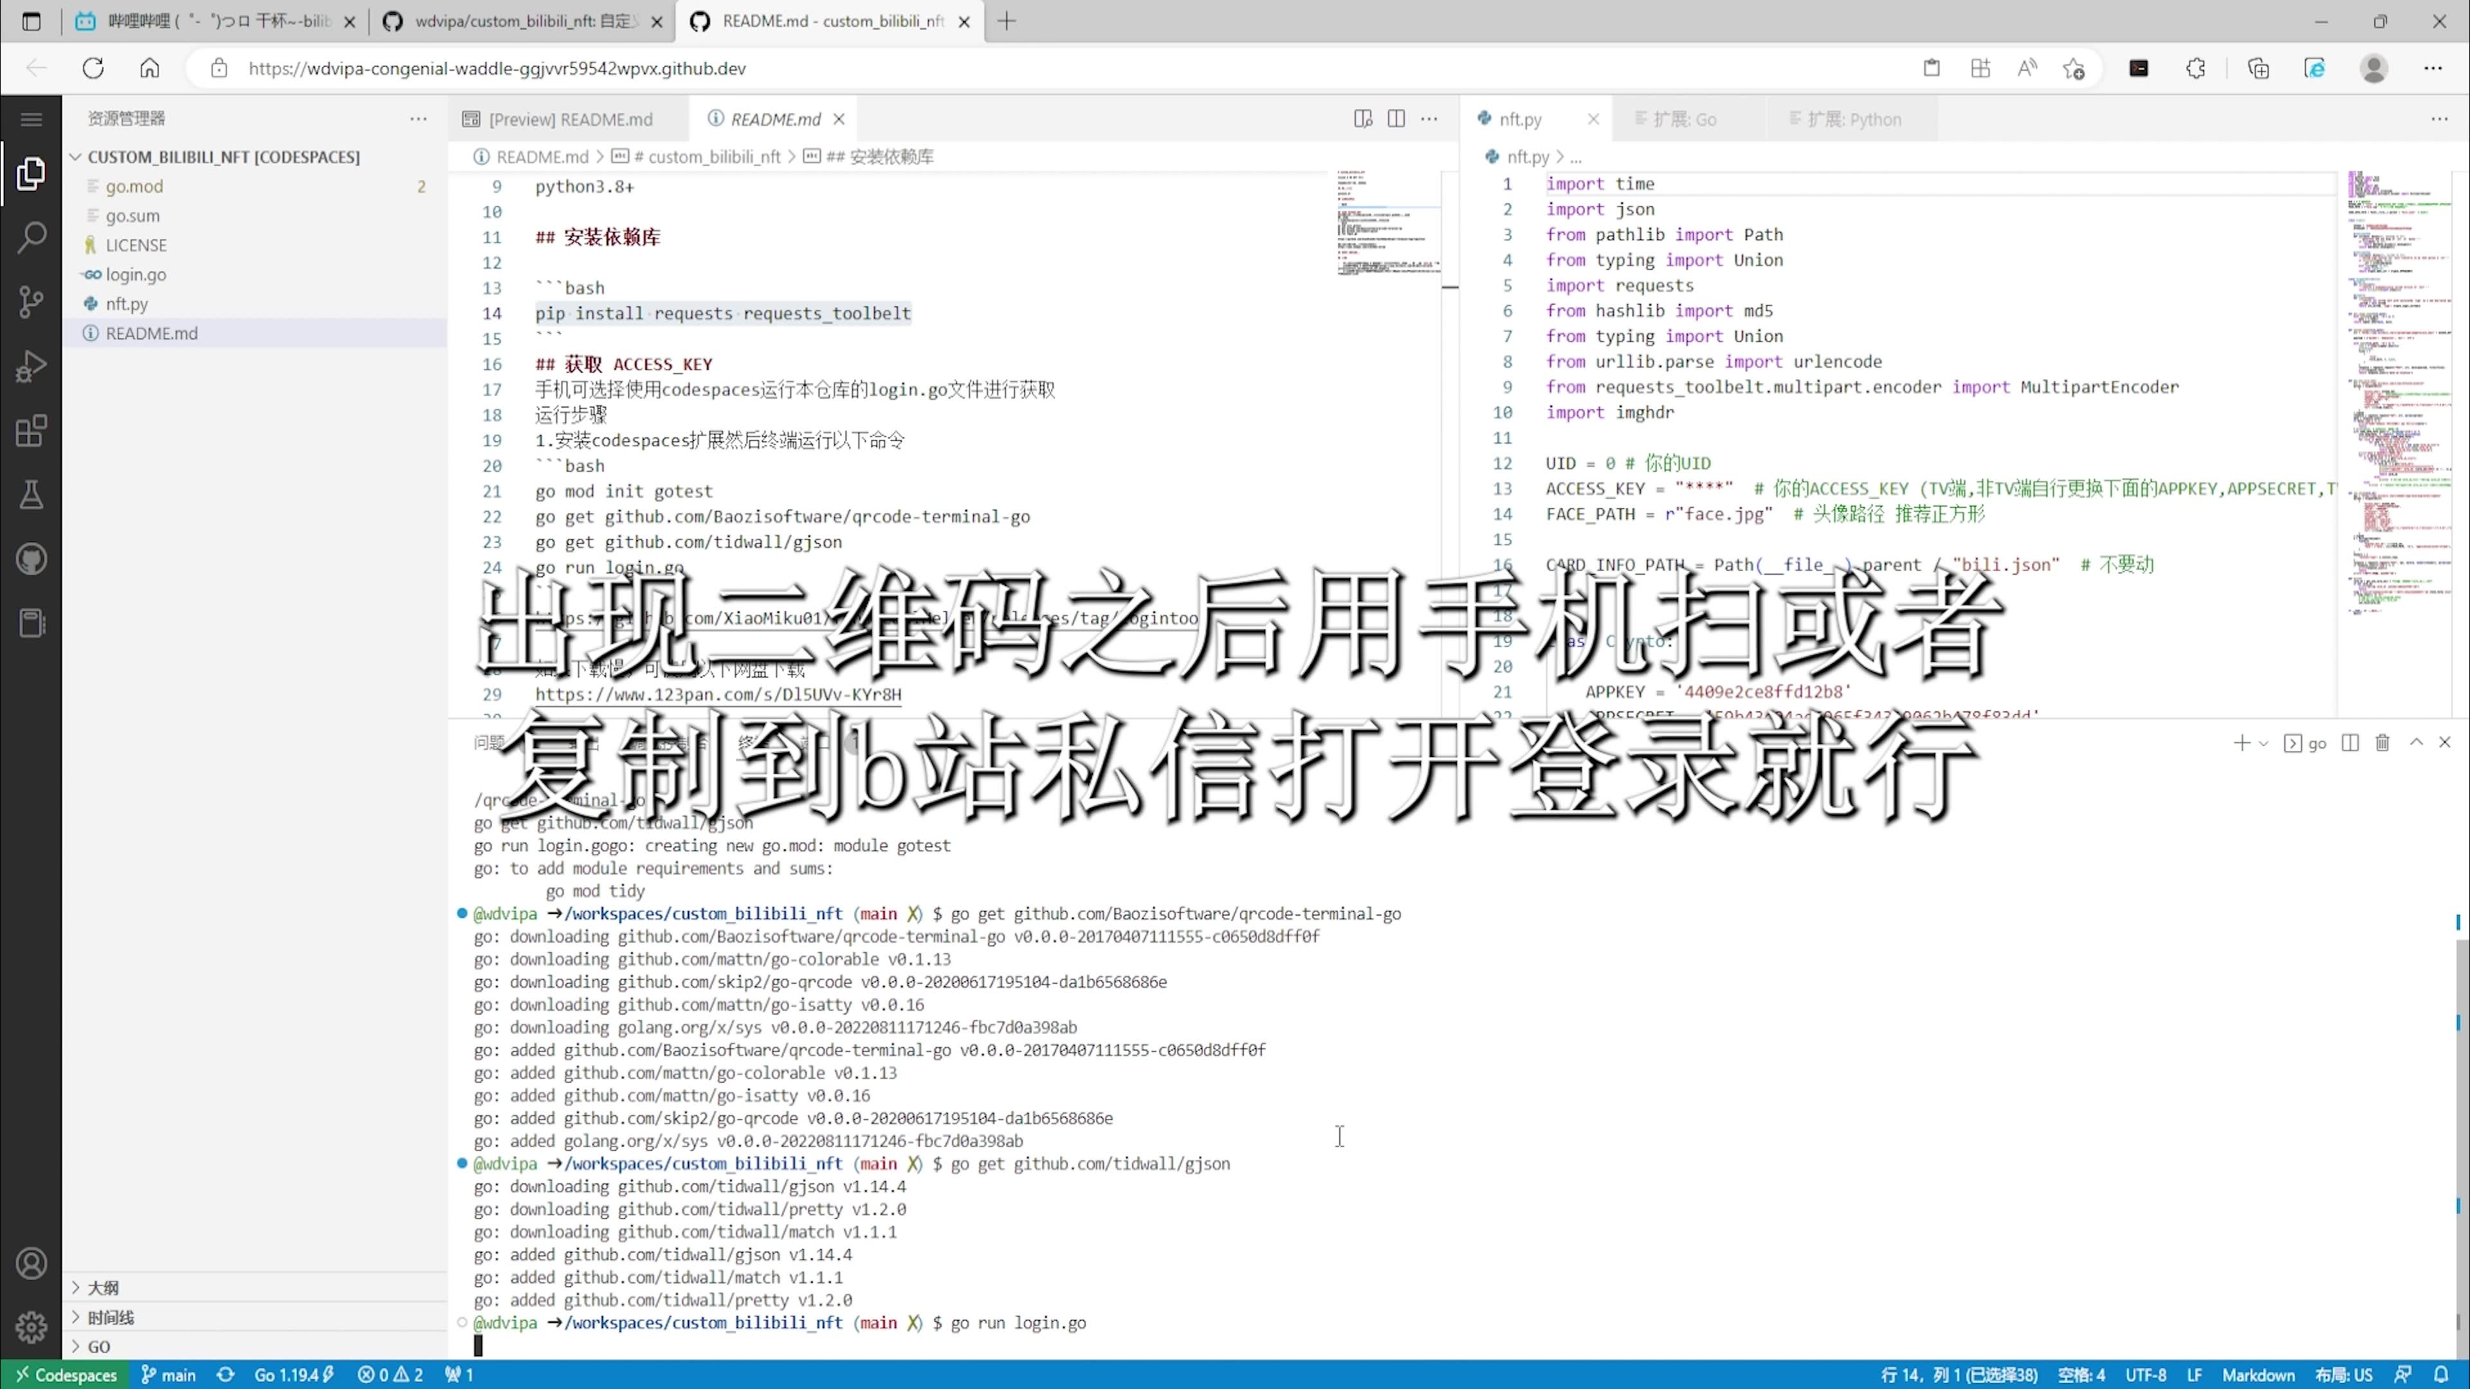Open nft.py in file tree
Image resolution: width=2470 pixels, height=1389 pixels.
point(127,304)
